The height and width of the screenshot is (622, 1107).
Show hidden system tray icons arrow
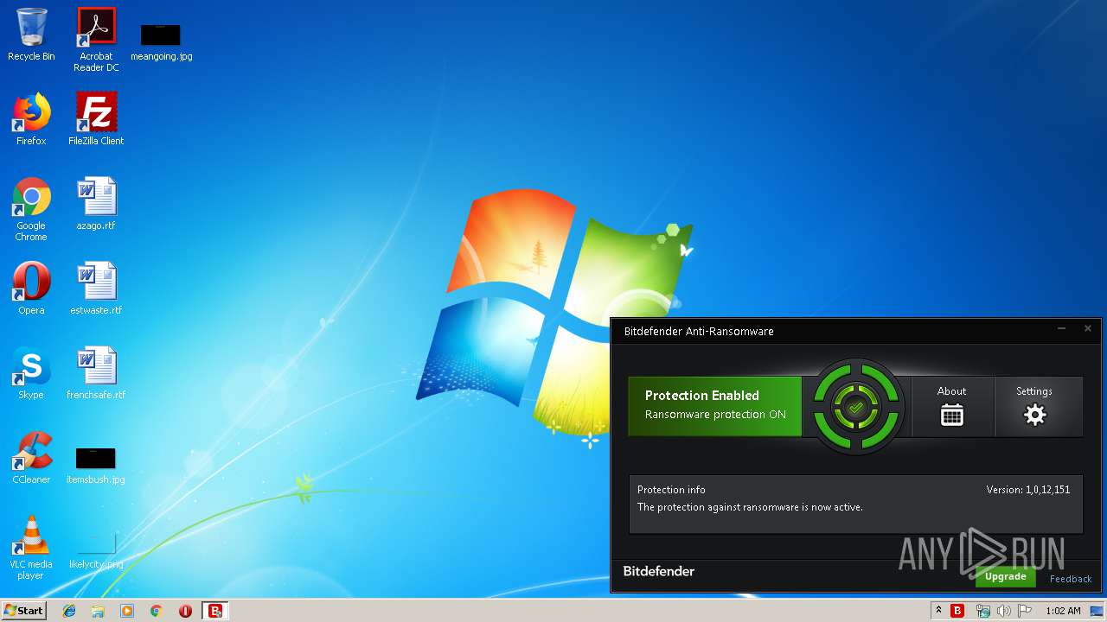[938, 610]
